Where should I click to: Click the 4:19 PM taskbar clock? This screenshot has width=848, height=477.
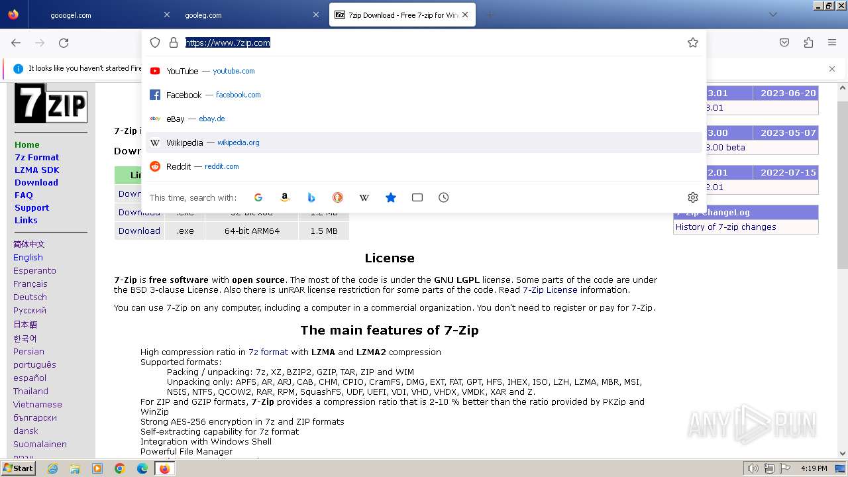pyautogui.click(x=814, y=468)
